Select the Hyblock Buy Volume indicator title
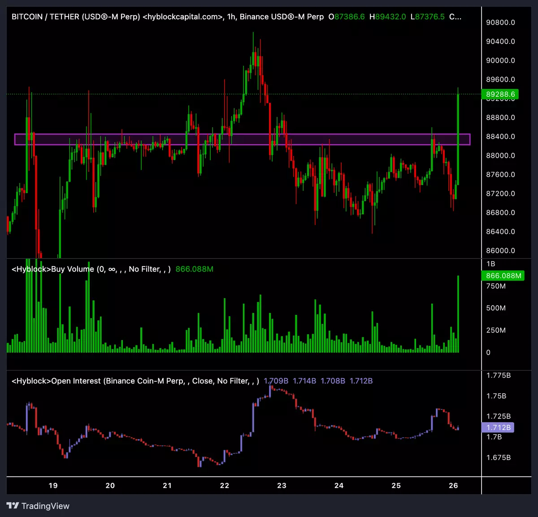The width and height of the screenshot is (538, 517). tap(91, 269)
